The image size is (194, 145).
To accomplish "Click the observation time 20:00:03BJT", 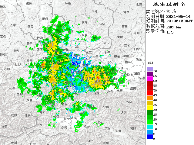I will (178, 21).
